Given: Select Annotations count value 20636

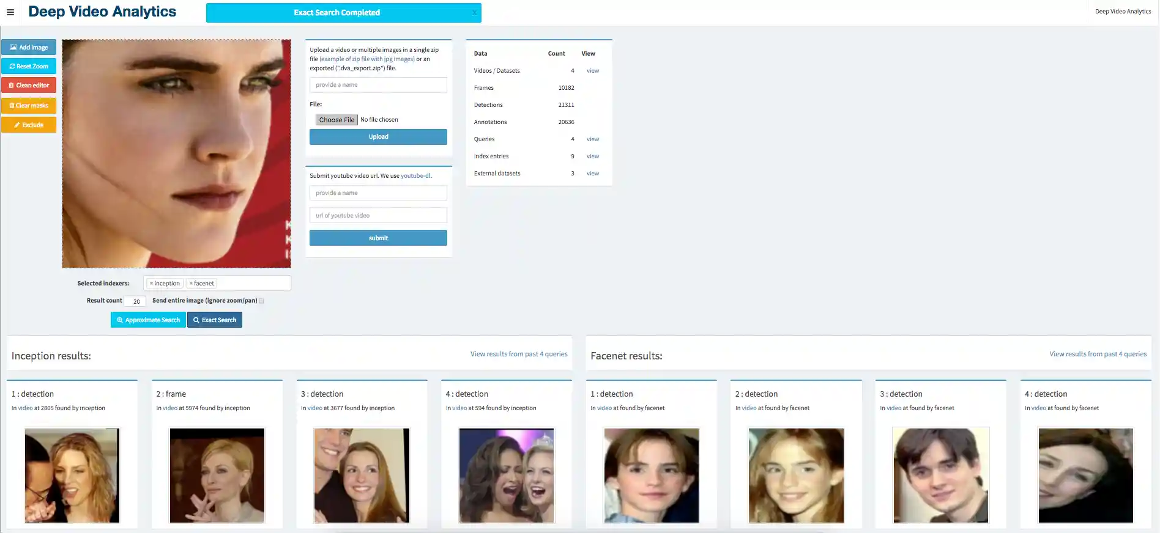Looking at the screenshot, I should [566, 122].
